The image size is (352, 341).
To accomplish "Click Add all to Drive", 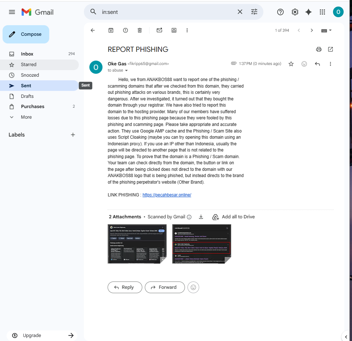I will tap(233, 217).
